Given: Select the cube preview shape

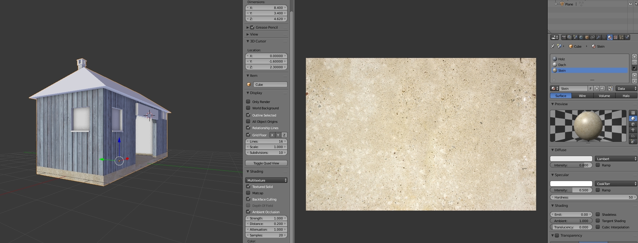Looking at the screenshot, I should click(633, 124).
